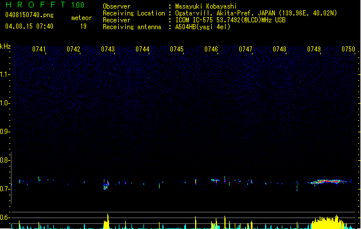
Task: Click the 0746 time marker
Action: [x=211, y=49]
